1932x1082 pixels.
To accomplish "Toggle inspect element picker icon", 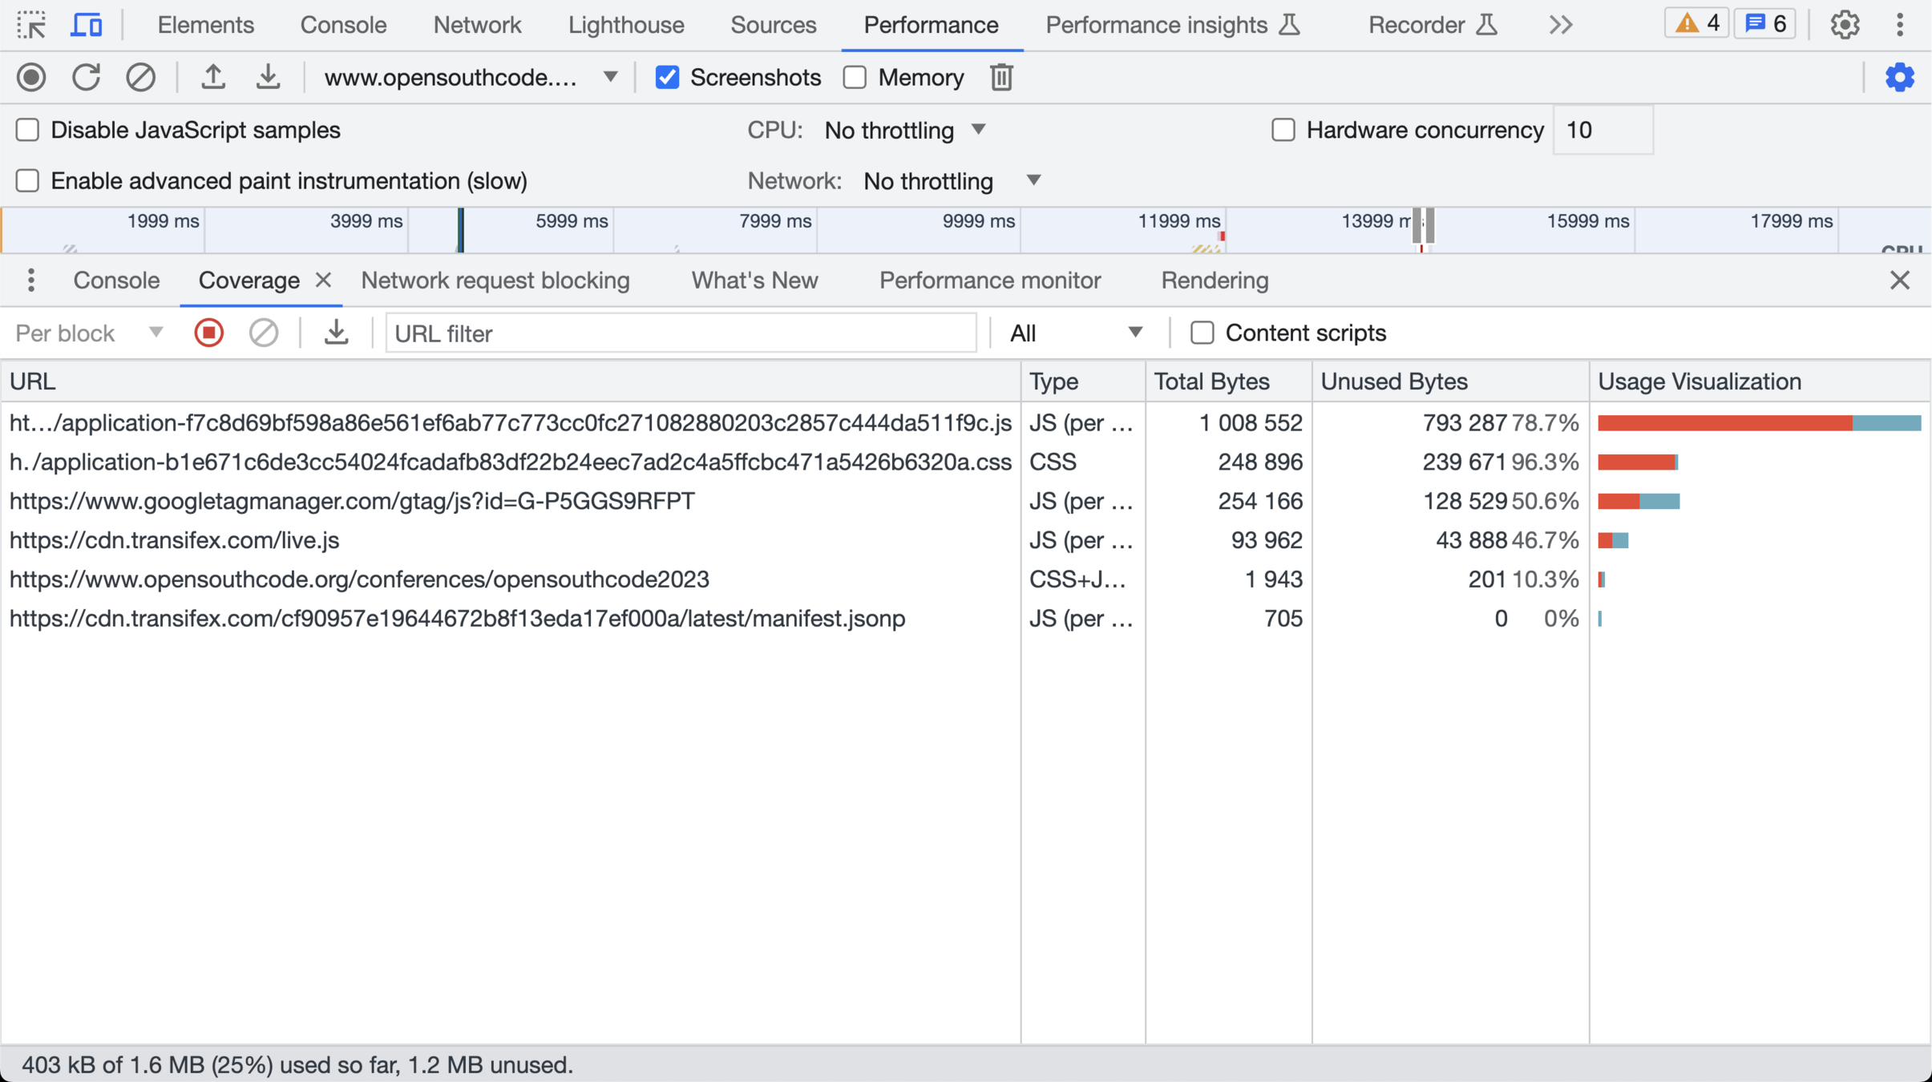I will (x=31, y=25).
